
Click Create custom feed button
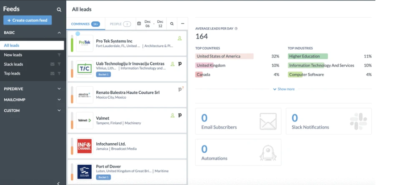pyautogui.click(x=27, y=20)
